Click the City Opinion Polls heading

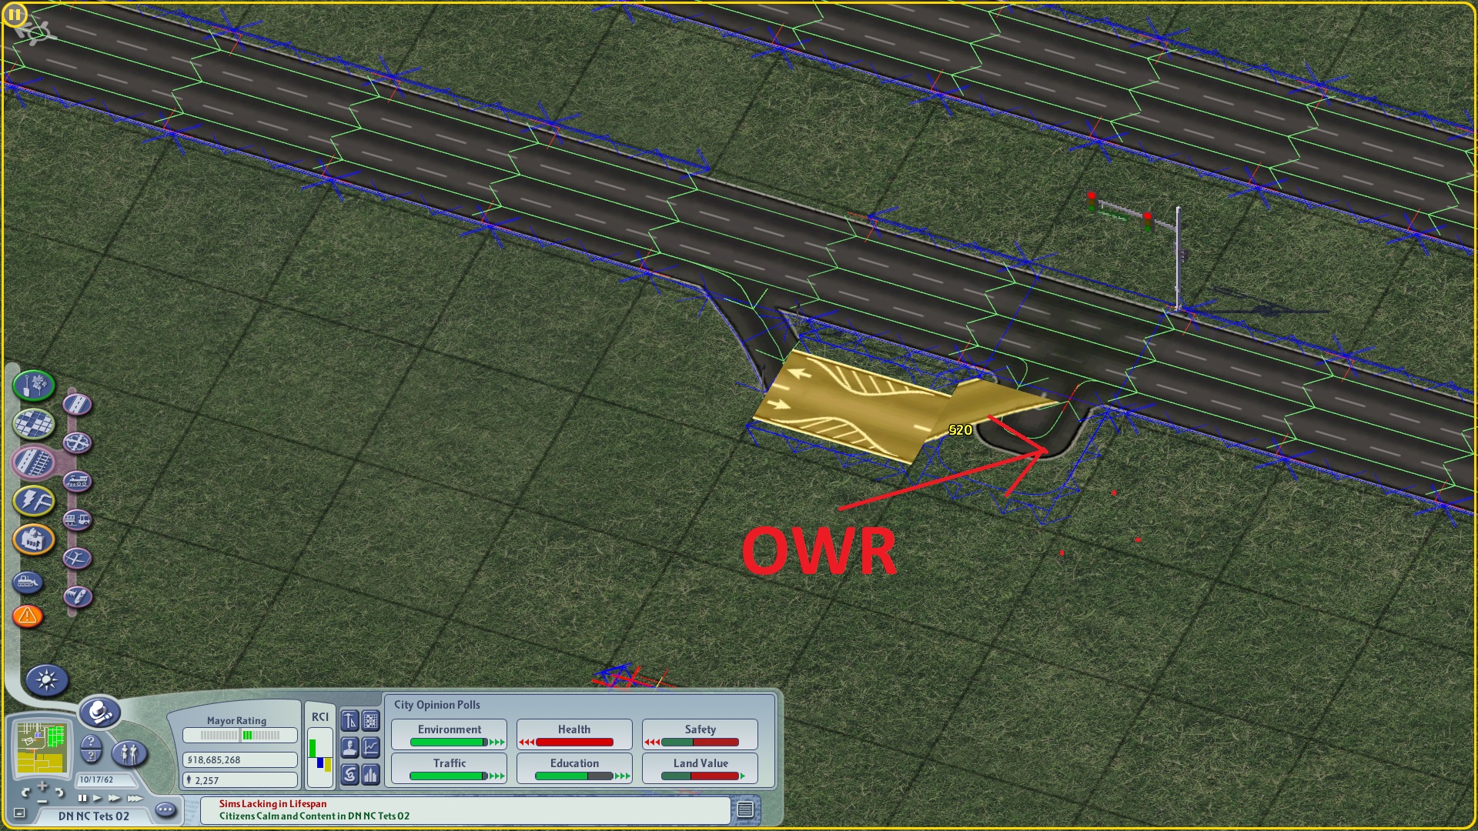(x=436, y=705)
